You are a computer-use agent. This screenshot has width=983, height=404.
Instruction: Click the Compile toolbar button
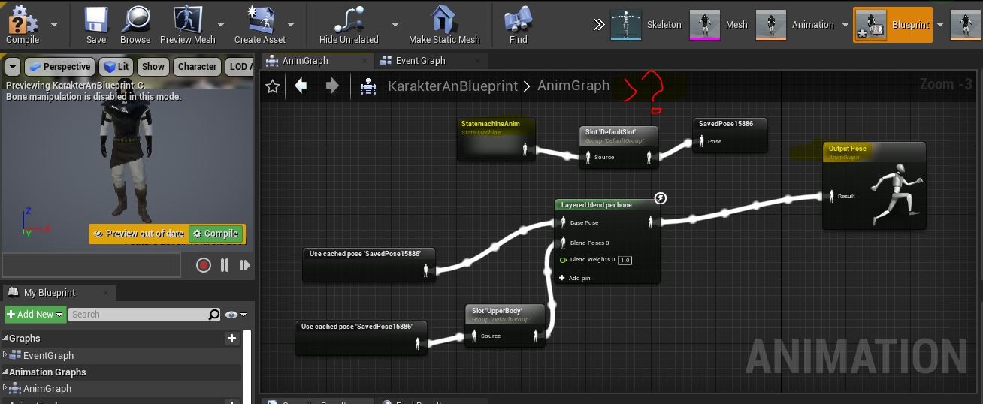tap(23, 24)
